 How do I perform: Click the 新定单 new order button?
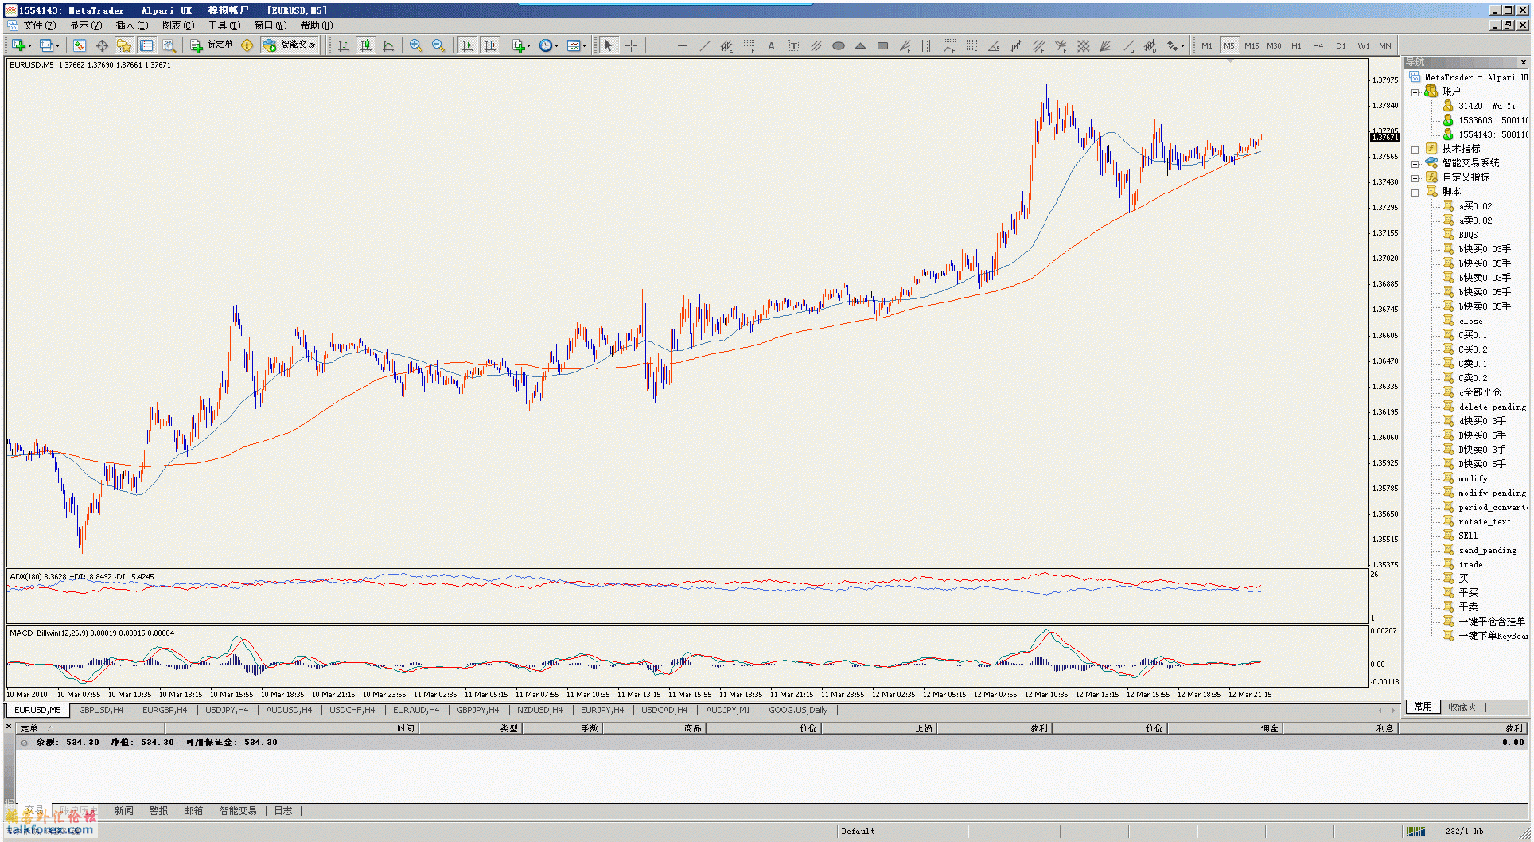click(212, 45)
